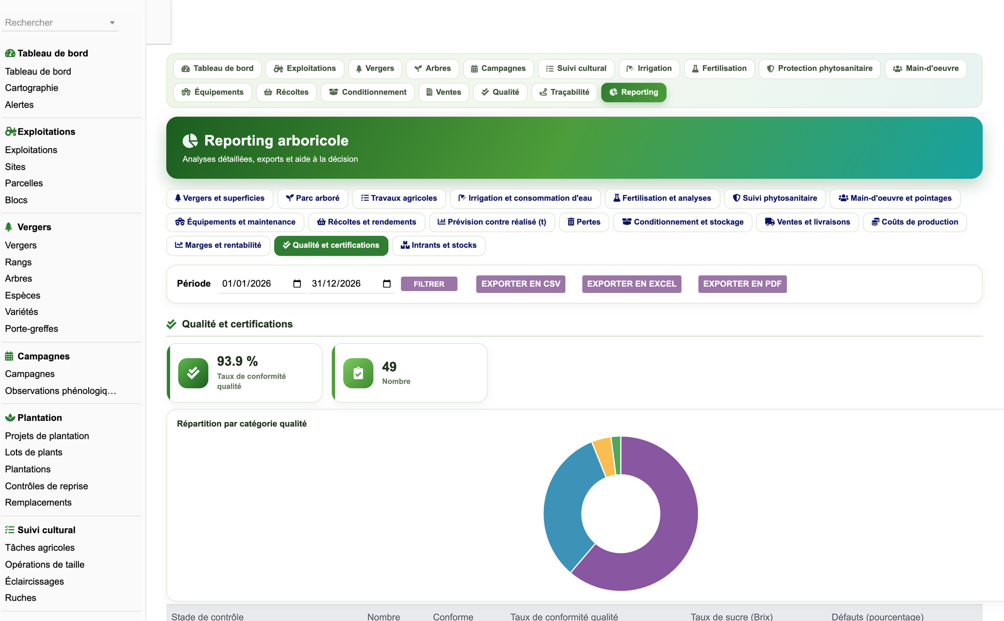Open Cartographie in the sidebar
The height and width of the screenshot is (621, 1004).
31,88
